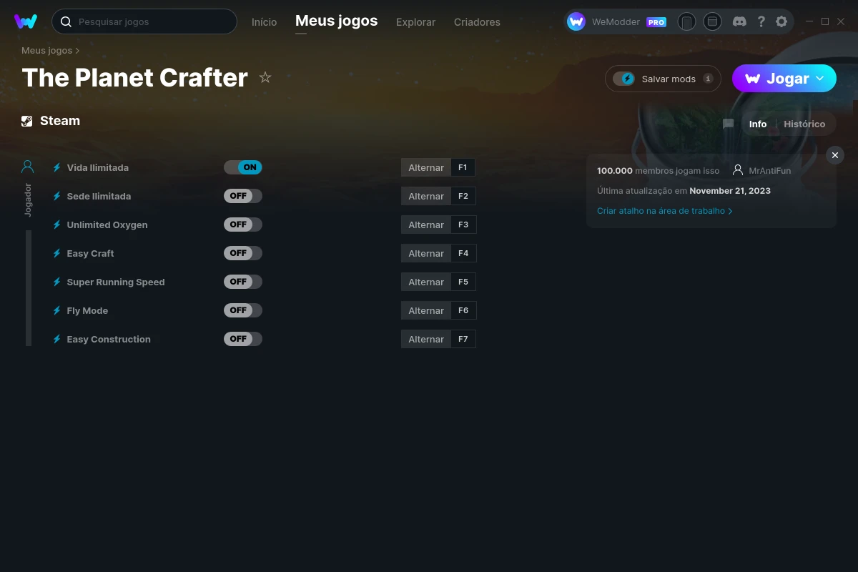Viewport: 858px width, 572px height.
Task: Turn off the Vida Ilimitada toggle
Action: pos(243,167)
